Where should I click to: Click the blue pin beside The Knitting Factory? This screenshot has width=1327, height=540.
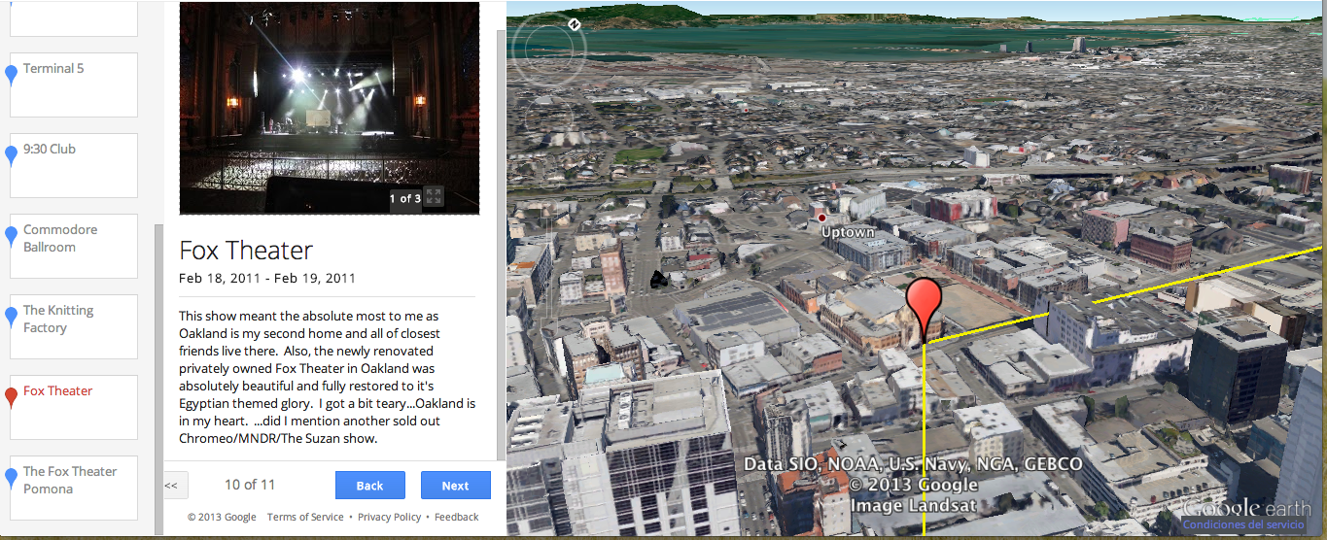click(12, 317)
